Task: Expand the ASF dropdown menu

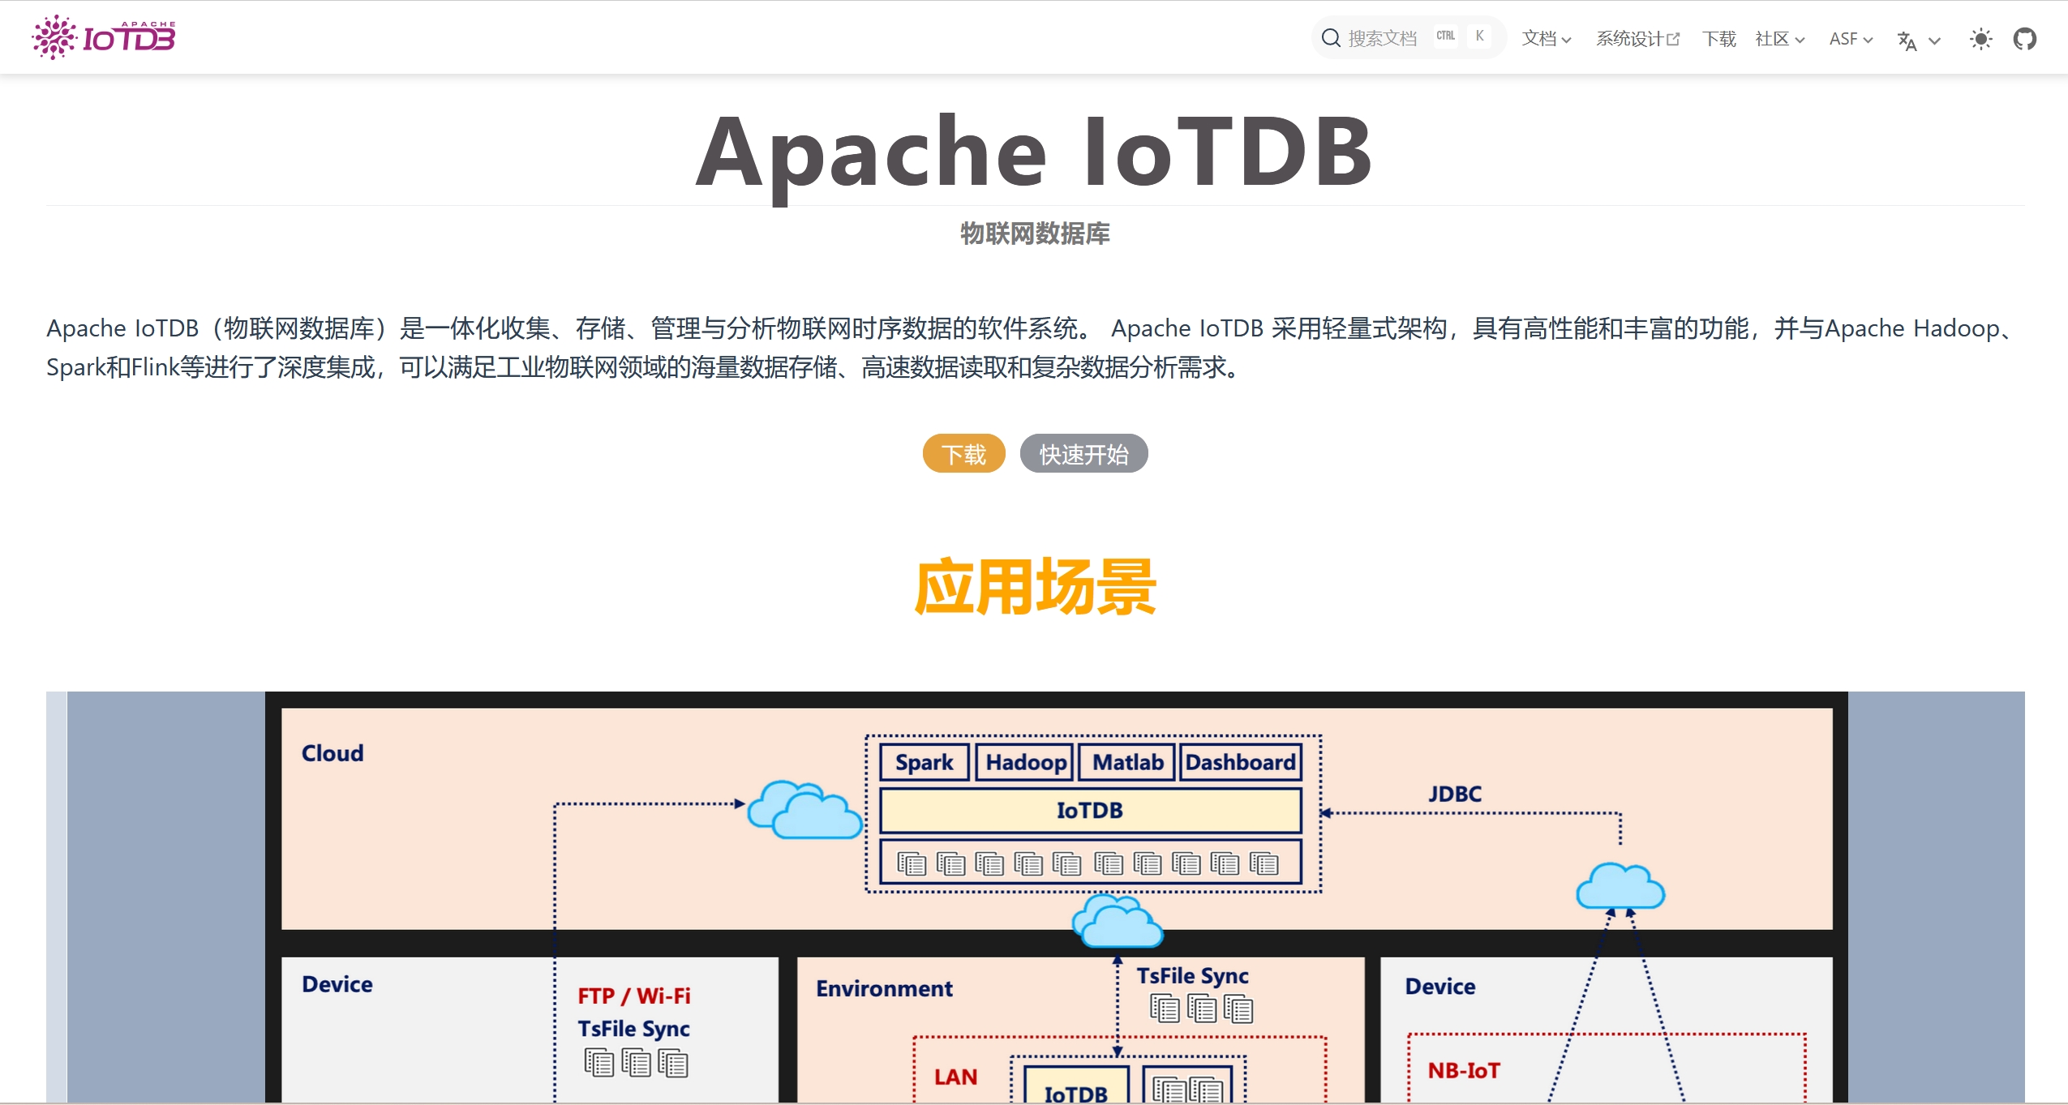Action: pos(1851,38)
